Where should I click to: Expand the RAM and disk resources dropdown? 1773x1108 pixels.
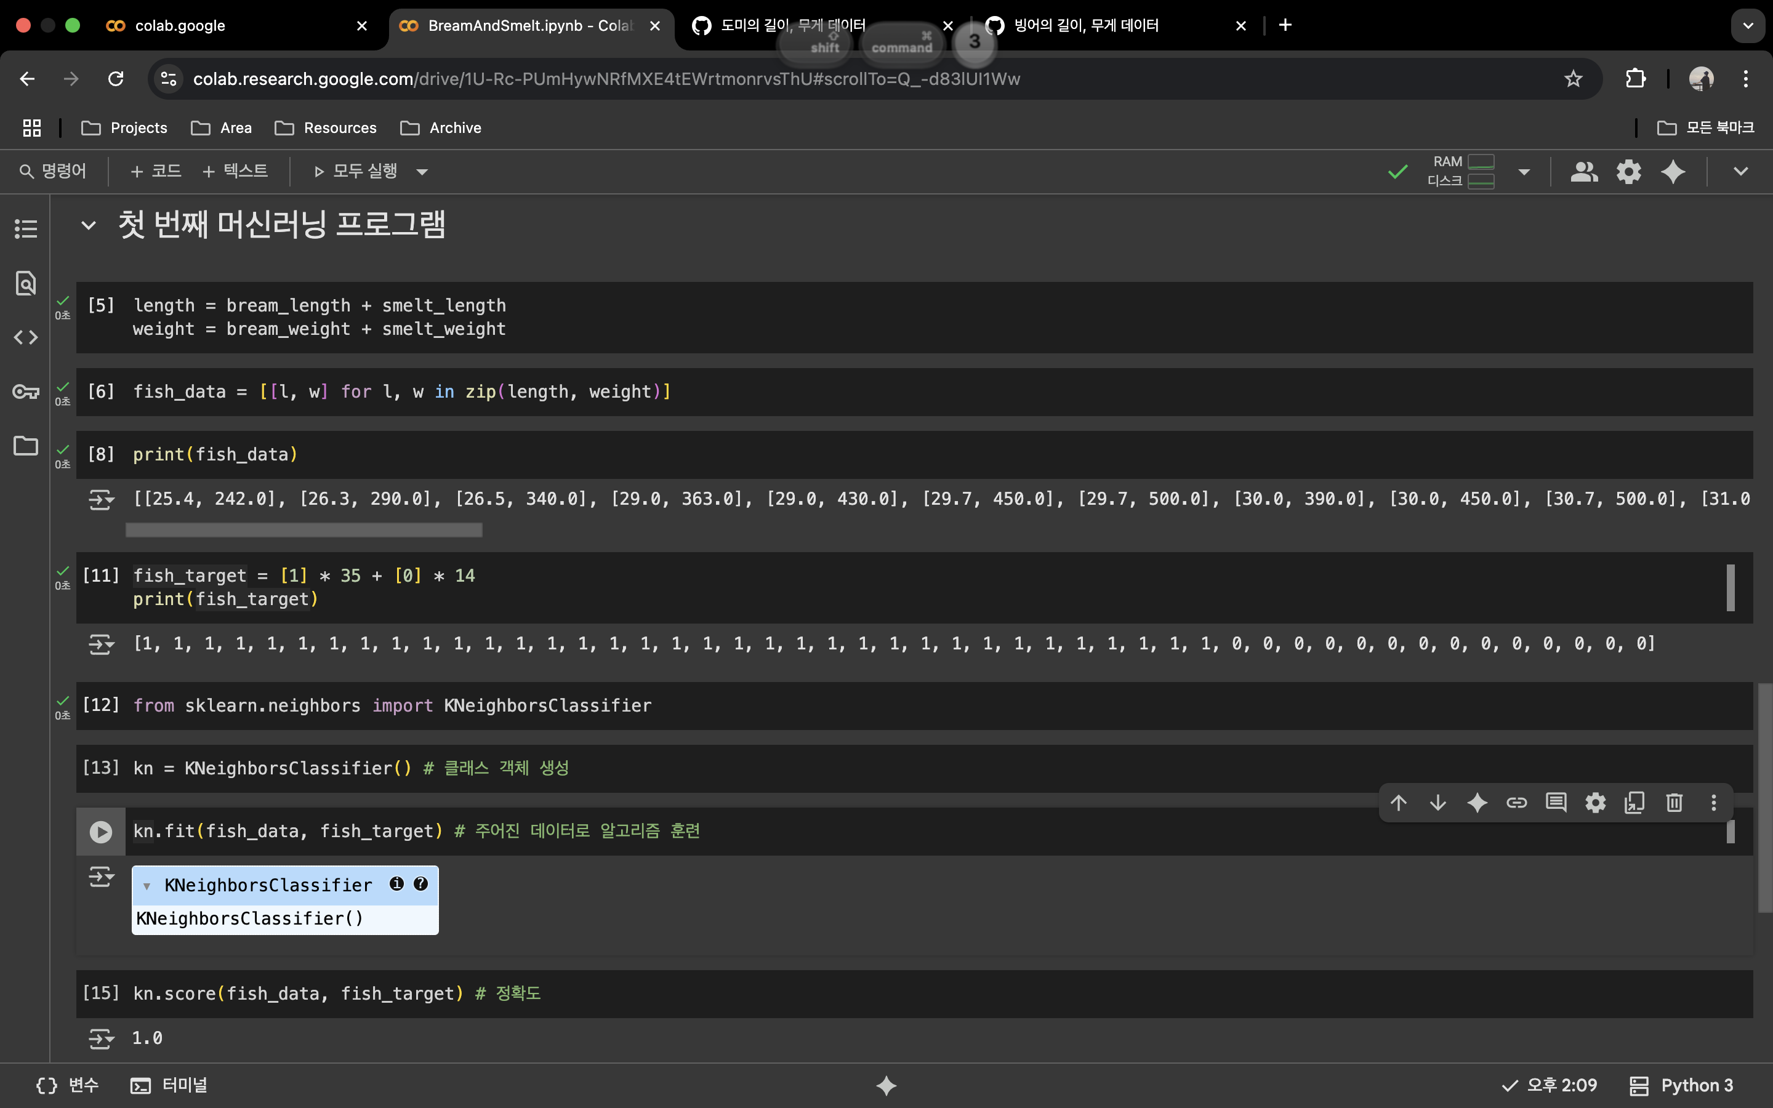[1524, 172]
